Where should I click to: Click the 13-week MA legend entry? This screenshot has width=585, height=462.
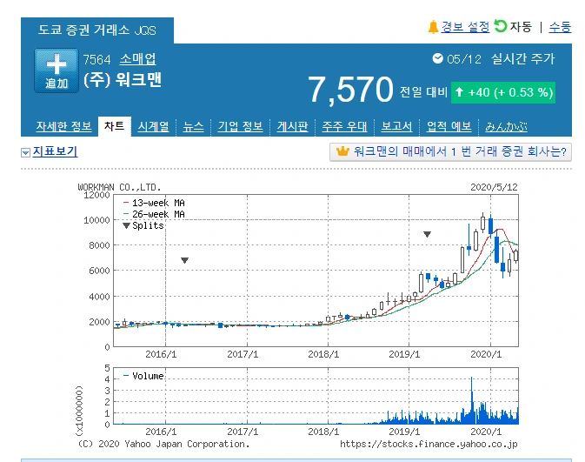[154, 203]
